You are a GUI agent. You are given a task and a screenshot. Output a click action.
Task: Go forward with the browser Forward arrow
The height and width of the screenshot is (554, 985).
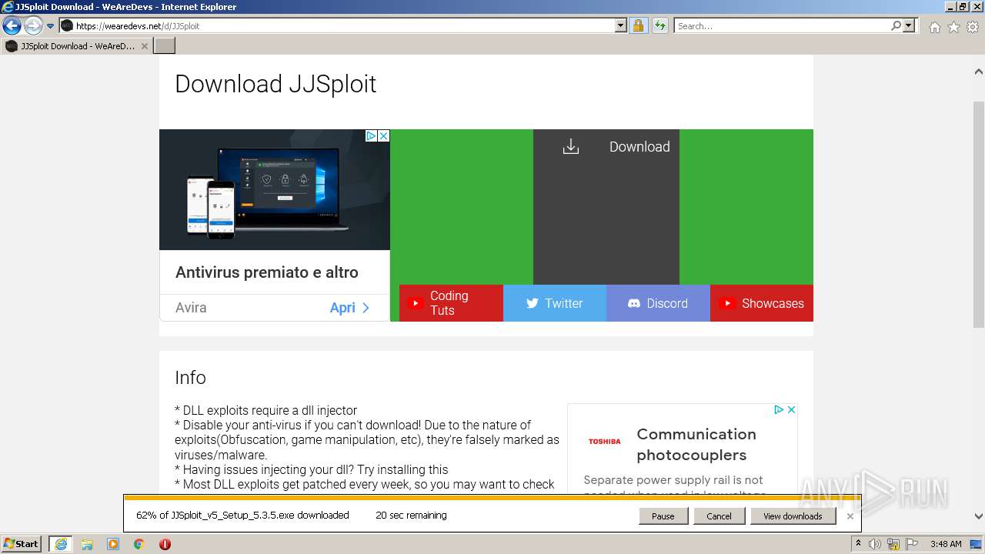coord(33,26)
